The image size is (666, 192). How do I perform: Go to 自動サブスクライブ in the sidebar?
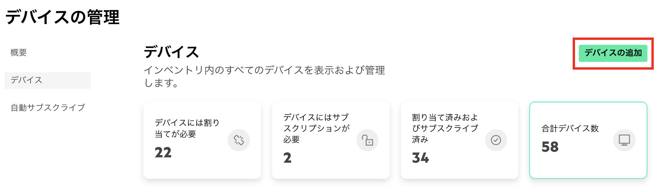point(48,108)
